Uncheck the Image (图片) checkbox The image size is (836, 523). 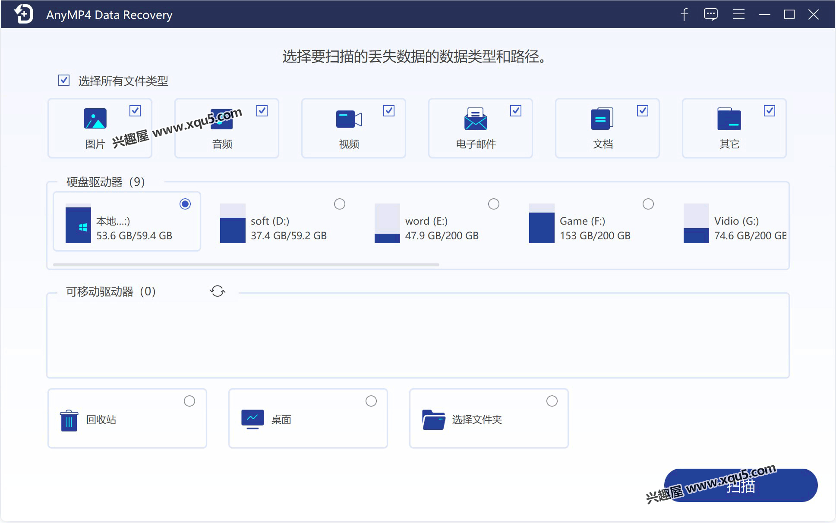[x=135, y=111]
